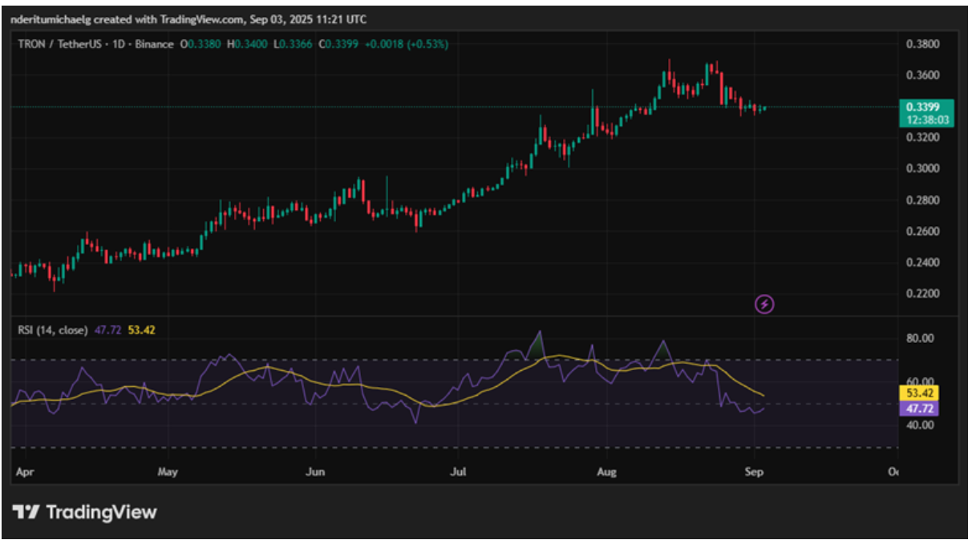Click the 0.3000 level on the price axis

921,169
